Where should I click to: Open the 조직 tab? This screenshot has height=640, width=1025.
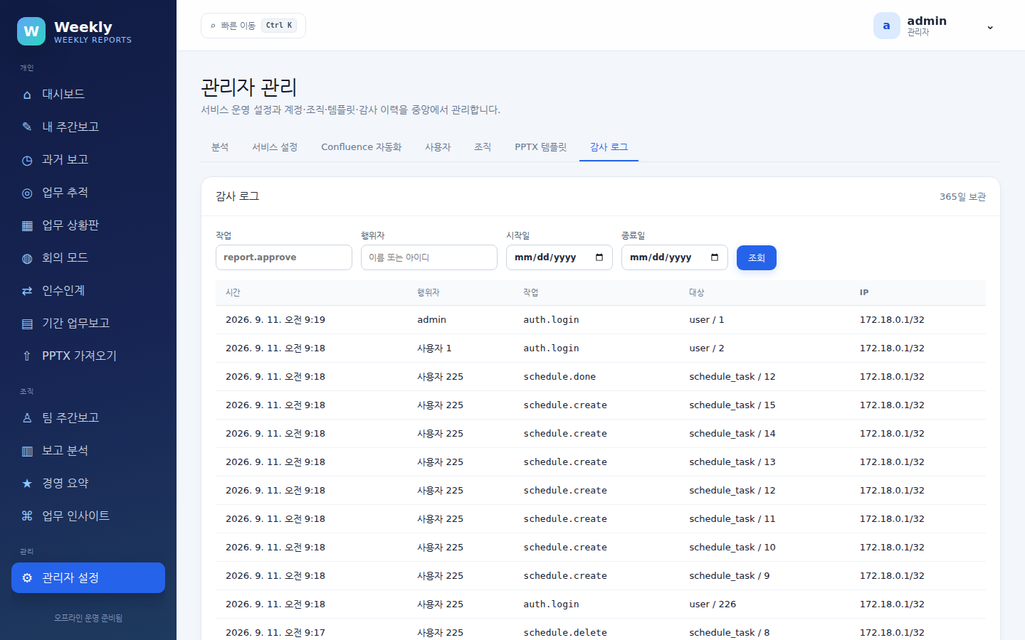[483, 147]
